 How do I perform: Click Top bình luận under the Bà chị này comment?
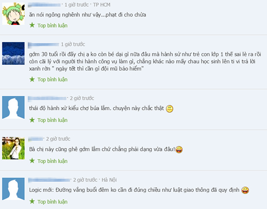click(x=52, y=161)
